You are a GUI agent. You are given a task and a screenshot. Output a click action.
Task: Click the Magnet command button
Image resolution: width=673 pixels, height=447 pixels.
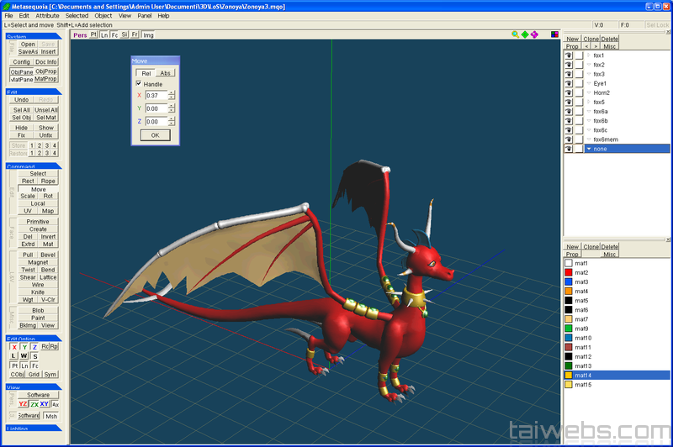tap(38, 262)
